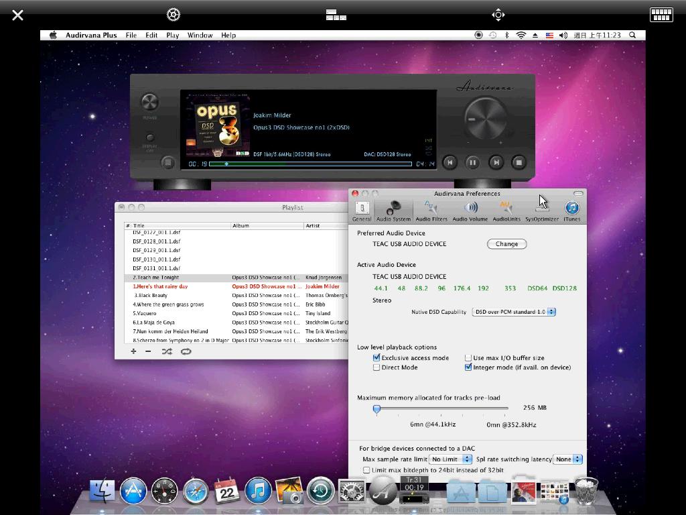Select track "3.Black Beauty"
This screenshot has width=686, height=515.
coord(236,295)
